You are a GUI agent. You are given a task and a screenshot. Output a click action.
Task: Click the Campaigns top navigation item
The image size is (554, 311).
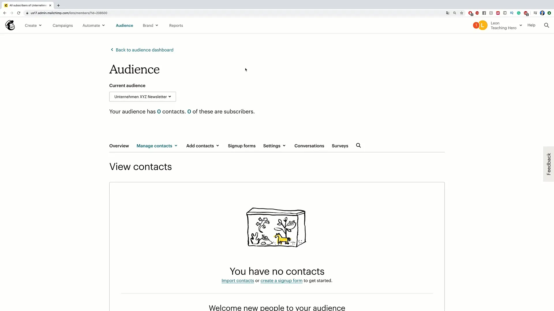62,25
